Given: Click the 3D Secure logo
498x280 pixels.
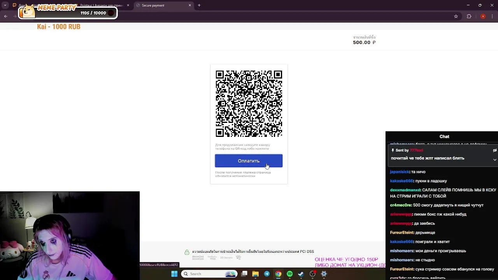Looking at the screenshot, I should (x=226, y=257).
